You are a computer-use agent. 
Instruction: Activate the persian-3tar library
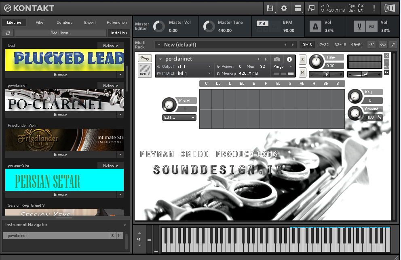(x=110, y=166)
